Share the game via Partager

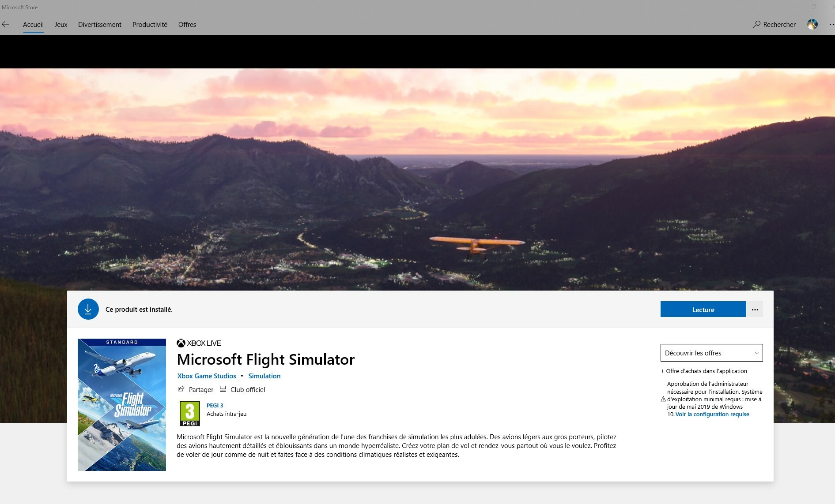pos(196,389)
